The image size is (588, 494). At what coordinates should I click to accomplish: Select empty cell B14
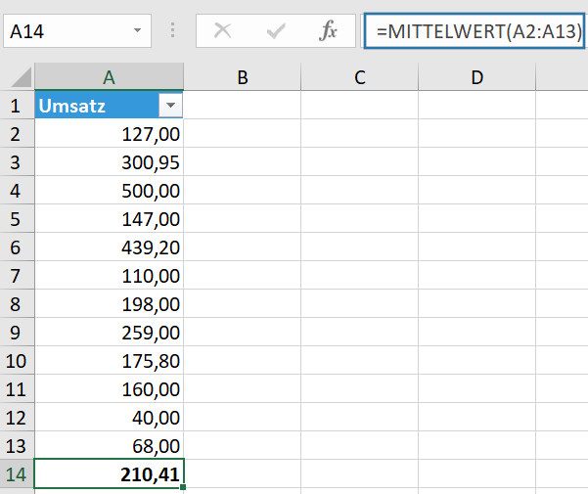pos(243,473)
